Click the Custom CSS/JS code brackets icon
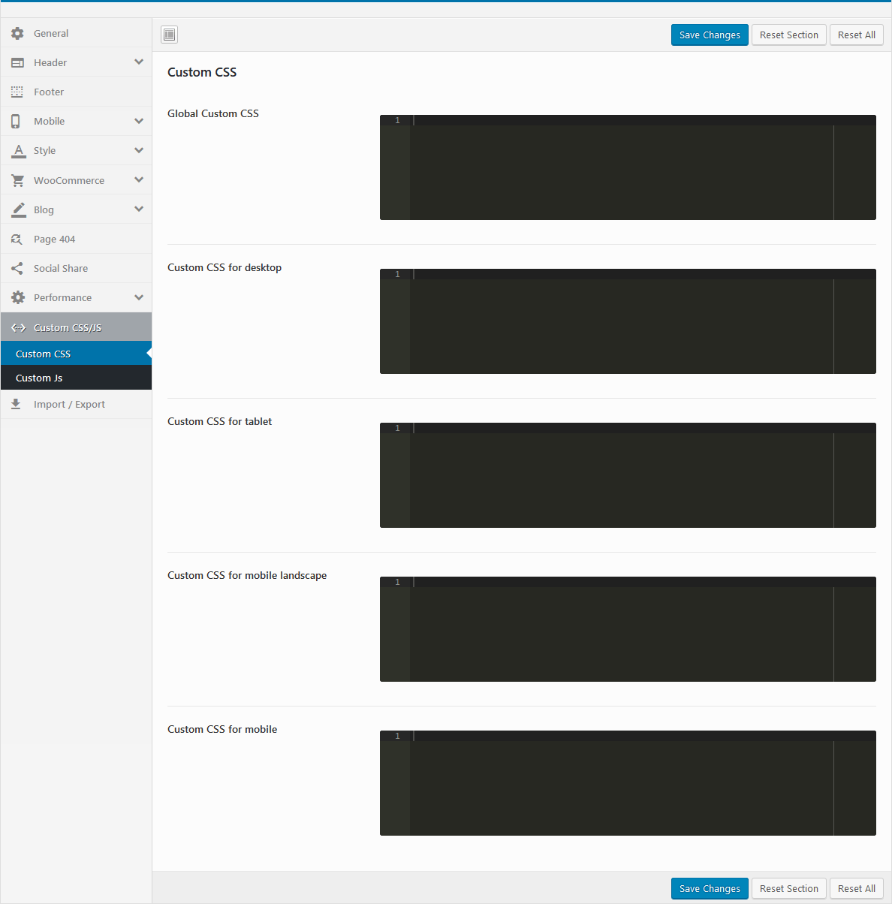The image size is (892, 904). pyautogui.click(x=18, y=327)
